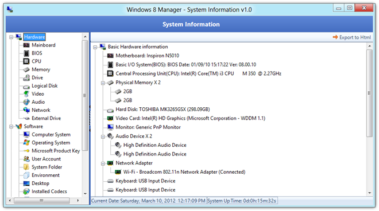The height and width of the screenshot is (211, 379).
Task: Click the sidebar vertical scrollbar thumb
Action: (84, 95)
